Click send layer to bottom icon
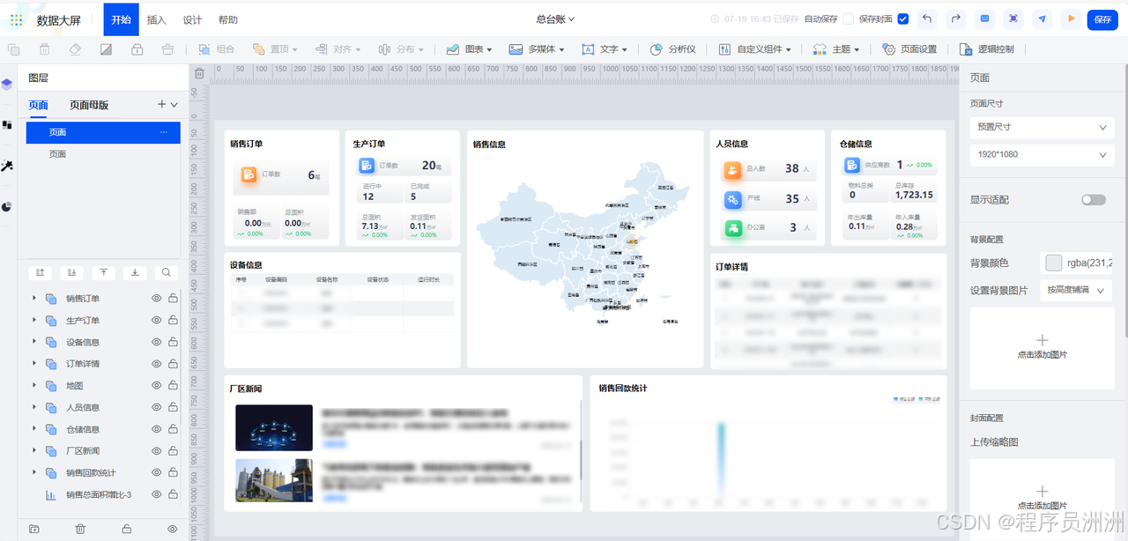 point(135,273)
